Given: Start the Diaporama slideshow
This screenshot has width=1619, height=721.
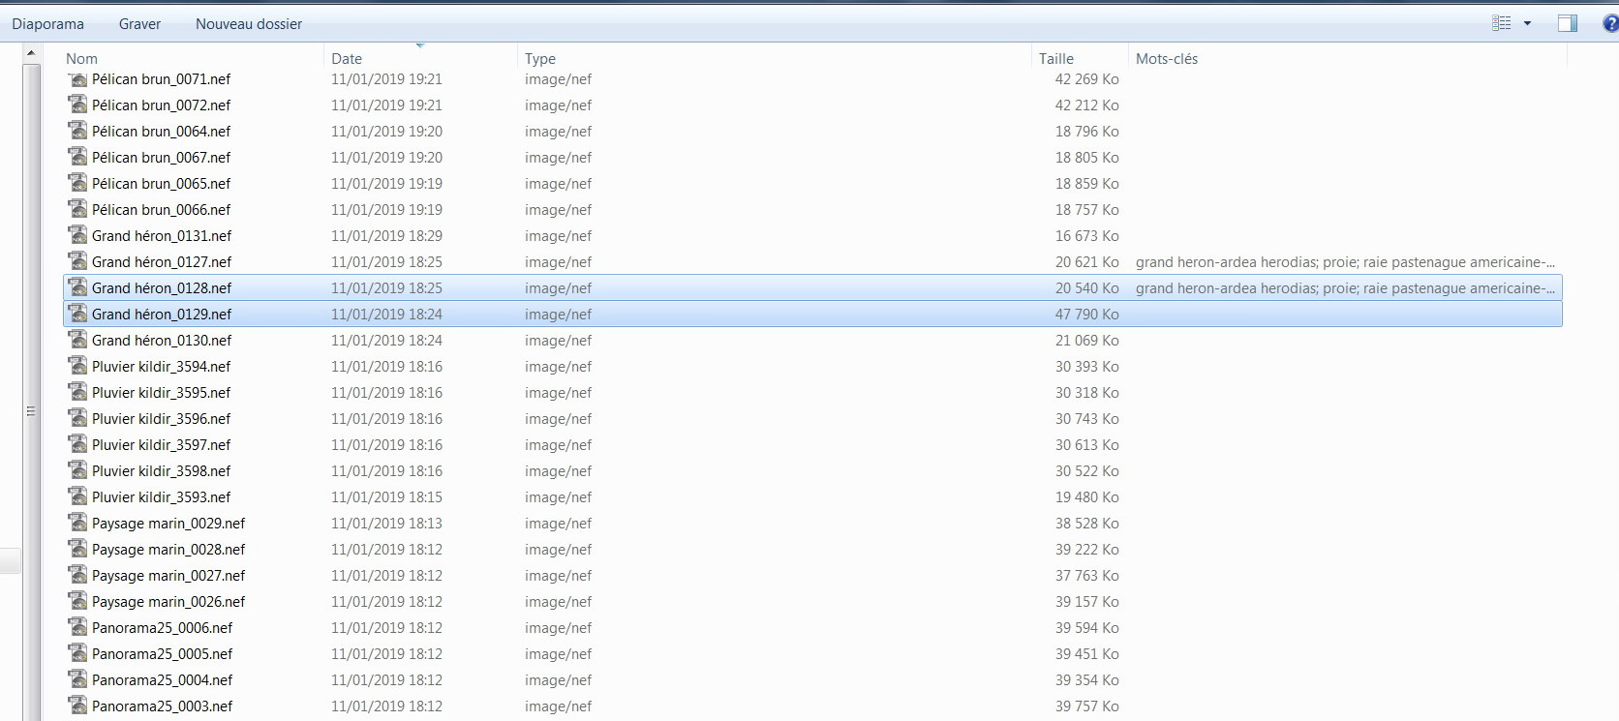Looking at the screenshot, I should pyautogui.click(x=47, y=23).
